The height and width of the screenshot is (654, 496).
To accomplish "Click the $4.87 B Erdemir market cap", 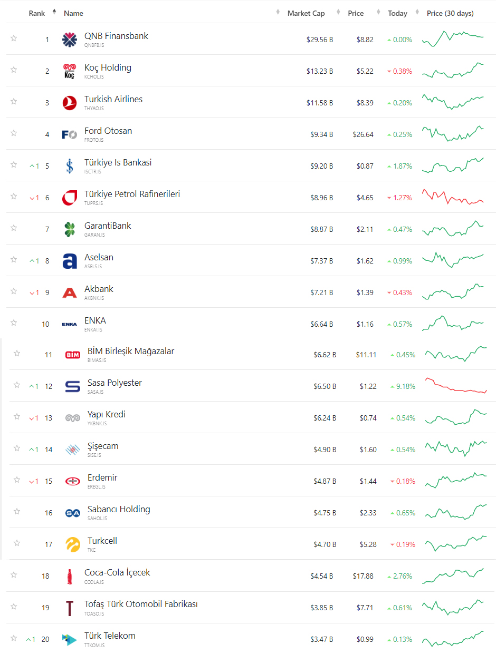I will point(325,481).
